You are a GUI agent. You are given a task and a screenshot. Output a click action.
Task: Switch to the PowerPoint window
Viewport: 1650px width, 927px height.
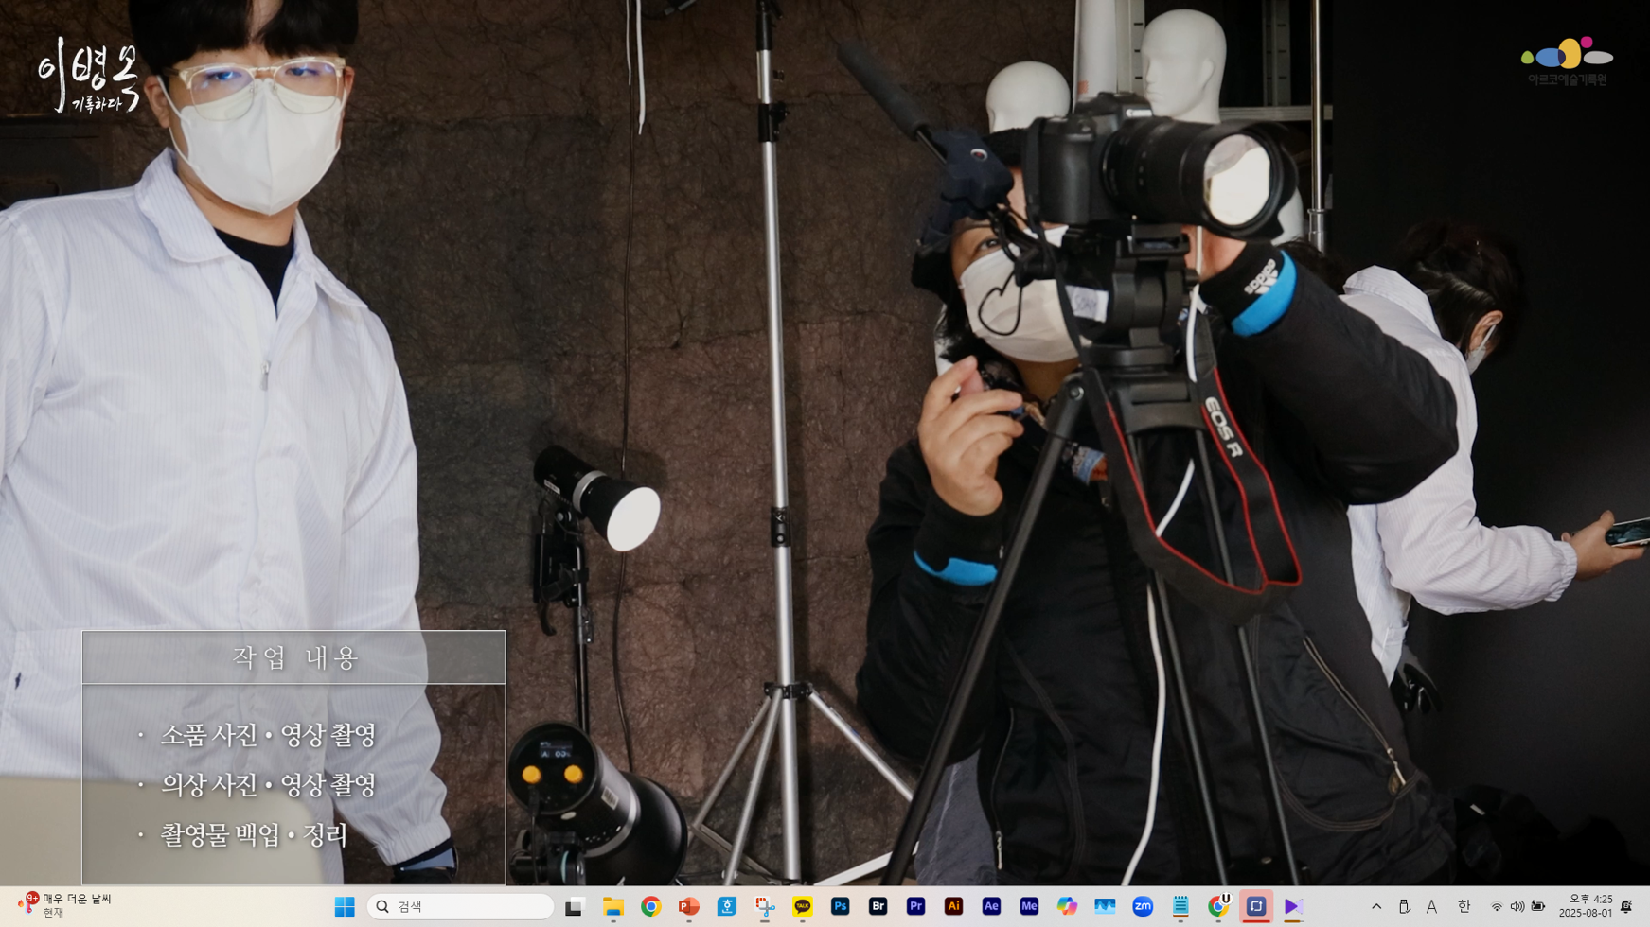point(688,906)
